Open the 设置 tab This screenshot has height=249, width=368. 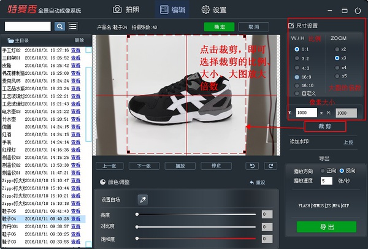[214, 10]
